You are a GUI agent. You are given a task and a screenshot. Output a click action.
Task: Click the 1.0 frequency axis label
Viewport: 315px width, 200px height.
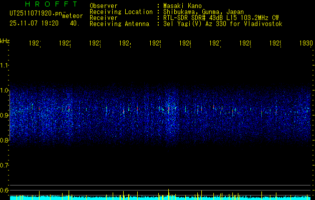(x=4, y=90)
